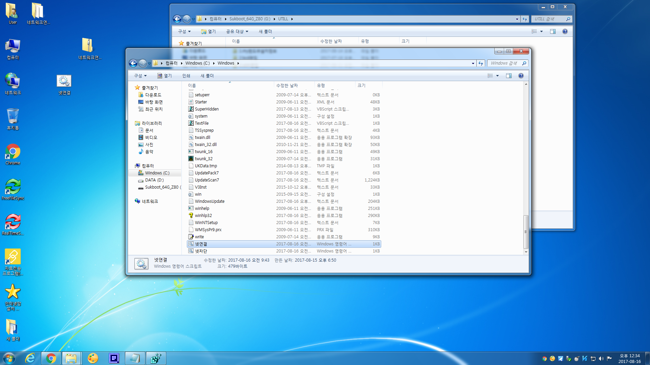650x365 pixels.
Task: Select Sukboot_64G_Z80 drive in sidebar
Action: pos(159,187)
